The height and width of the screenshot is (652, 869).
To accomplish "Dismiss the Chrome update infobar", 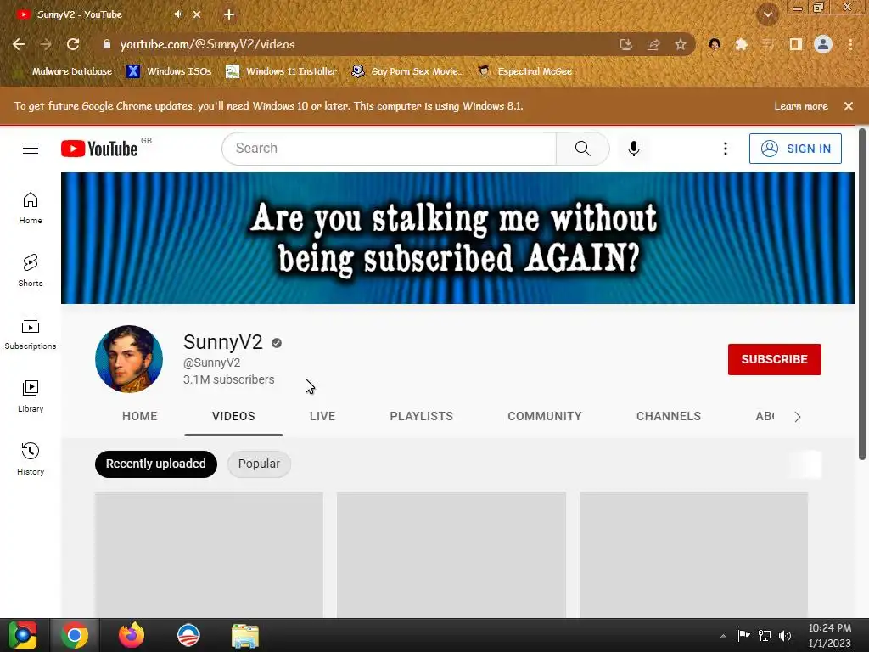I will [849, 106].
